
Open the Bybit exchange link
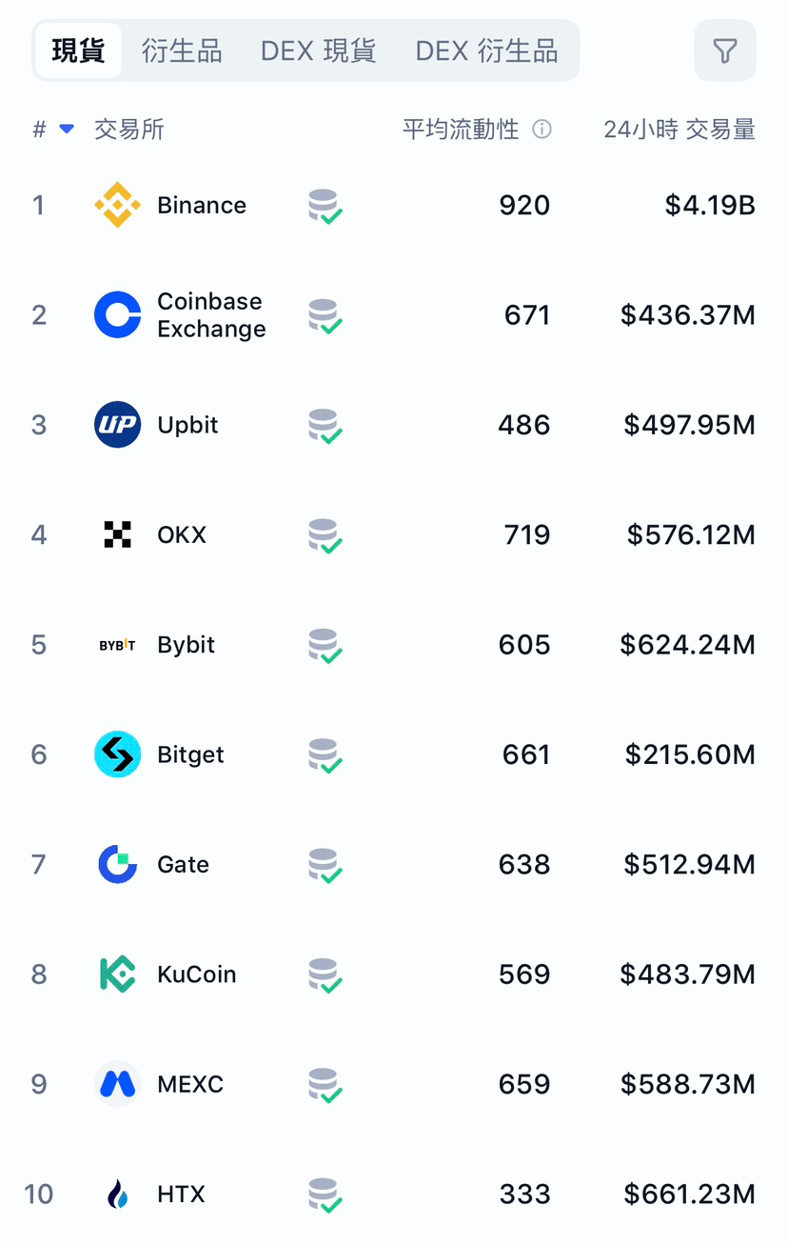[187, 645]
